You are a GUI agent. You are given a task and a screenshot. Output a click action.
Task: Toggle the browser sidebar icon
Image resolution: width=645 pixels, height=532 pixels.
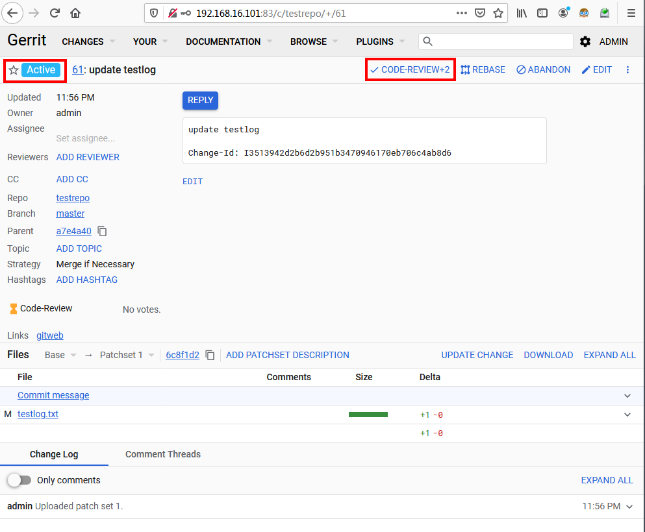[x=542, y=13]
